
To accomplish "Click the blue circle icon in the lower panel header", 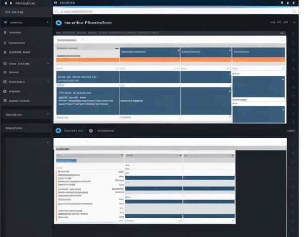I will point(58,131).
